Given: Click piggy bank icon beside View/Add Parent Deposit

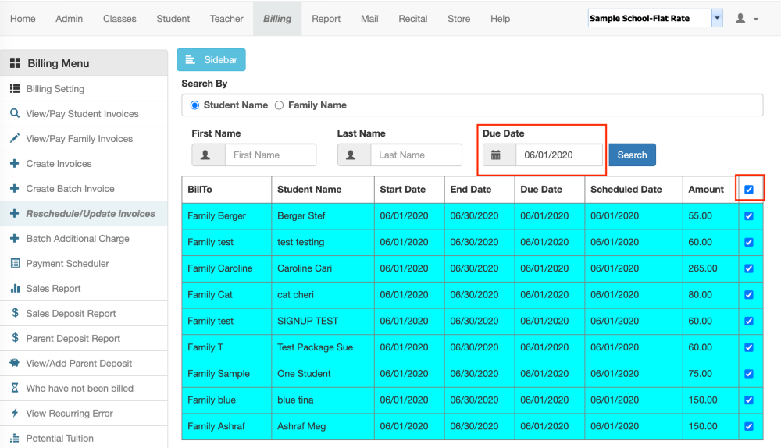Looking at the screenshot, I should [15, 362].
